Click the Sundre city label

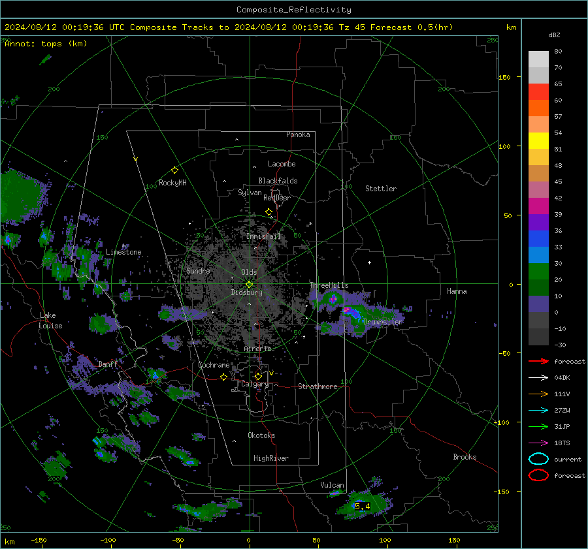click(x=198, y=270)
